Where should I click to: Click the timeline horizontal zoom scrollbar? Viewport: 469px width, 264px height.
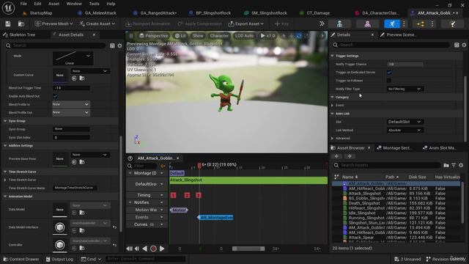point(248,249)
